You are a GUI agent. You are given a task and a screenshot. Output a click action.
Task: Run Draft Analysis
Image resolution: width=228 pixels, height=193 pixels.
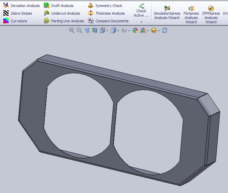point(59,6)
